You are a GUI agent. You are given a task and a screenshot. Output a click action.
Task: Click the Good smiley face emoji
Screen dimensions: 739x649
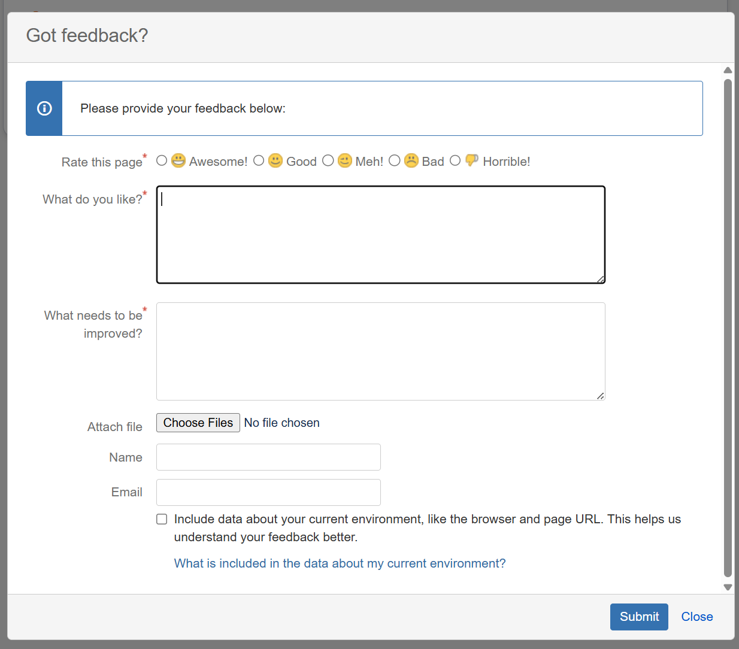pos(275,161)
